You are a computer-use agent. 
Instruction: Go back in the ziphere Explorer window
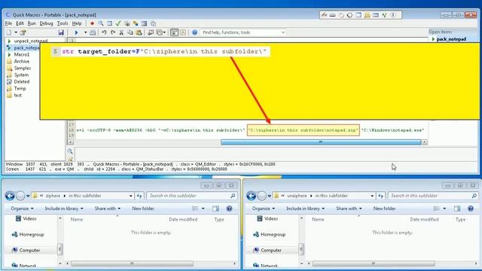(x=10, y=196)
